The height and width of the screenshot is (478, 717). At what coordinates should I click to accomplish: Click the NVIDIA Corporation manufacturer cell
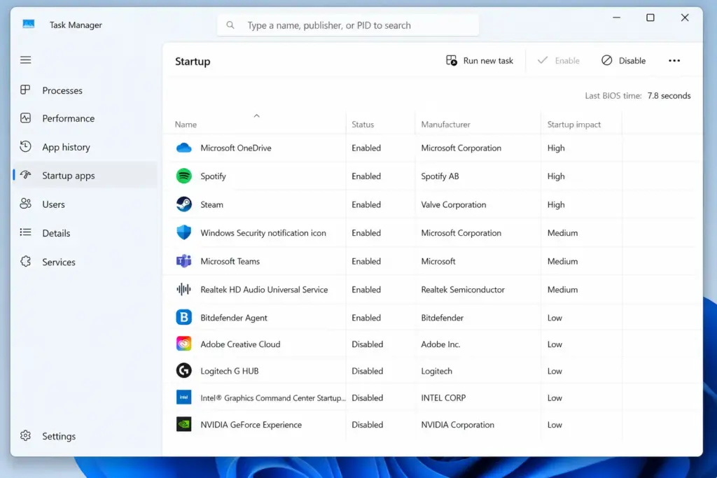[458, 425]
